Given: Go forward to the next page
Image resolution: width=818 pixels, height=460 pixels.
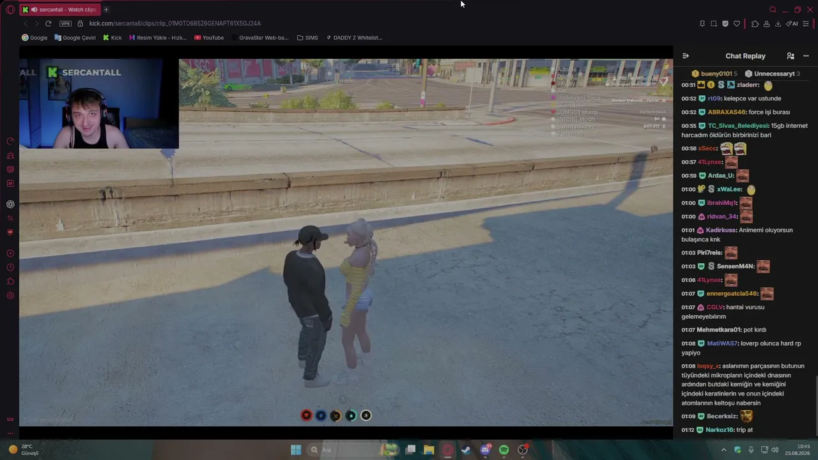Looking at the screenshot, I should tap(36, 24).
